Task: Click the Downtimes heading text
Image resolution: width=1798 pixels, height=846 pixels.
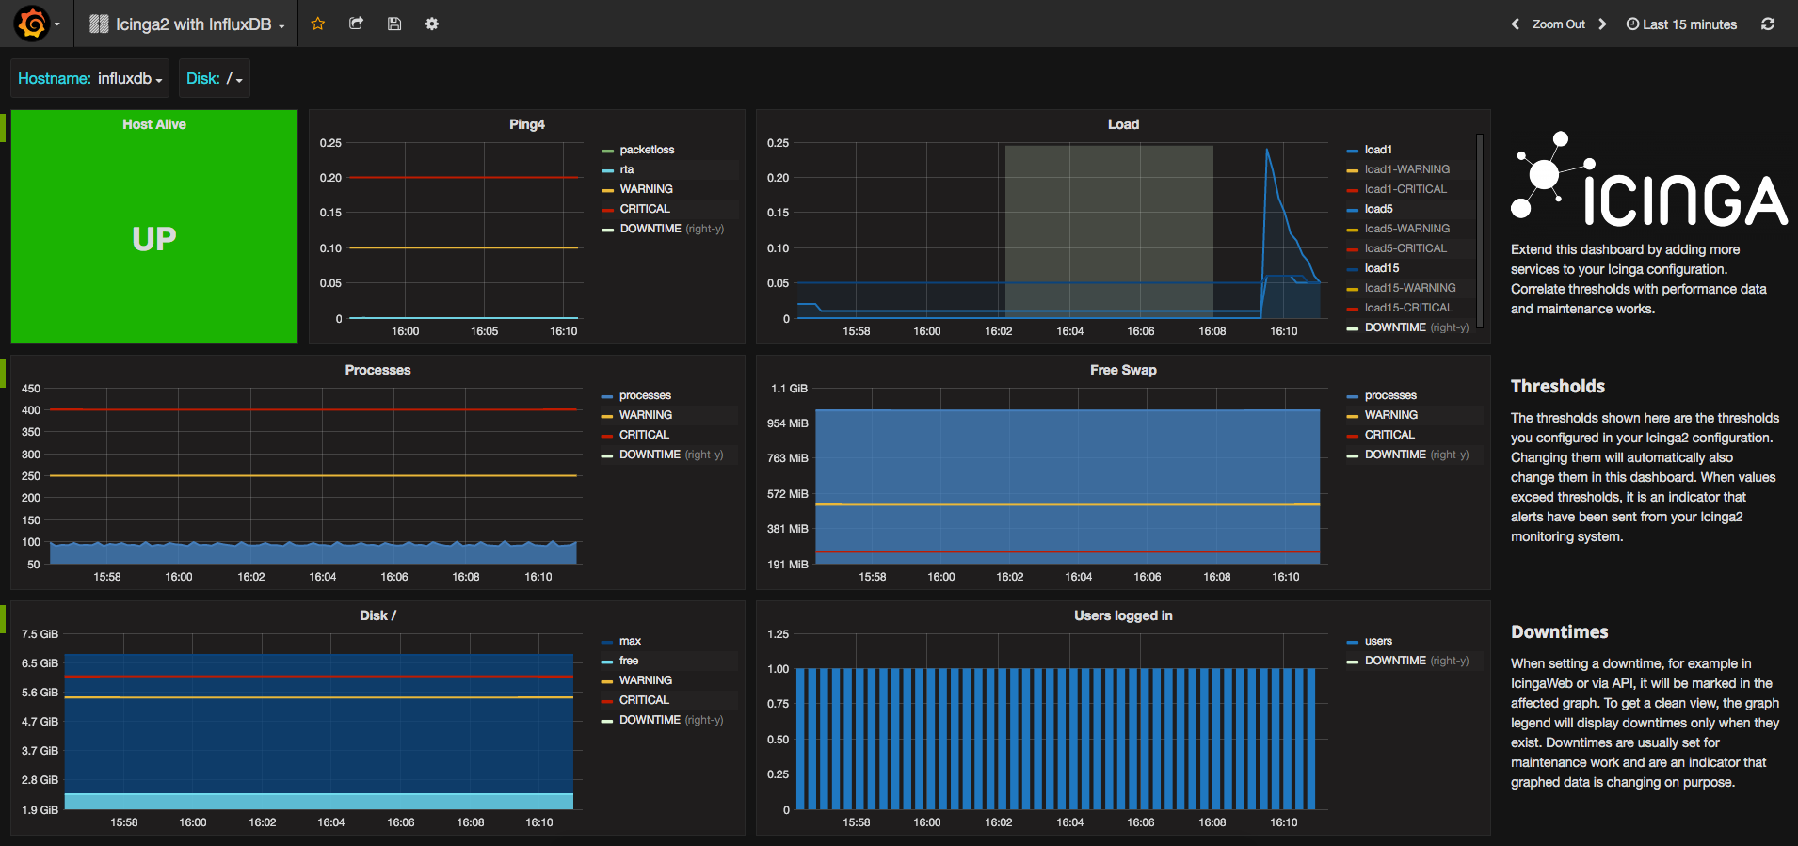Action: click(1560, 631)
